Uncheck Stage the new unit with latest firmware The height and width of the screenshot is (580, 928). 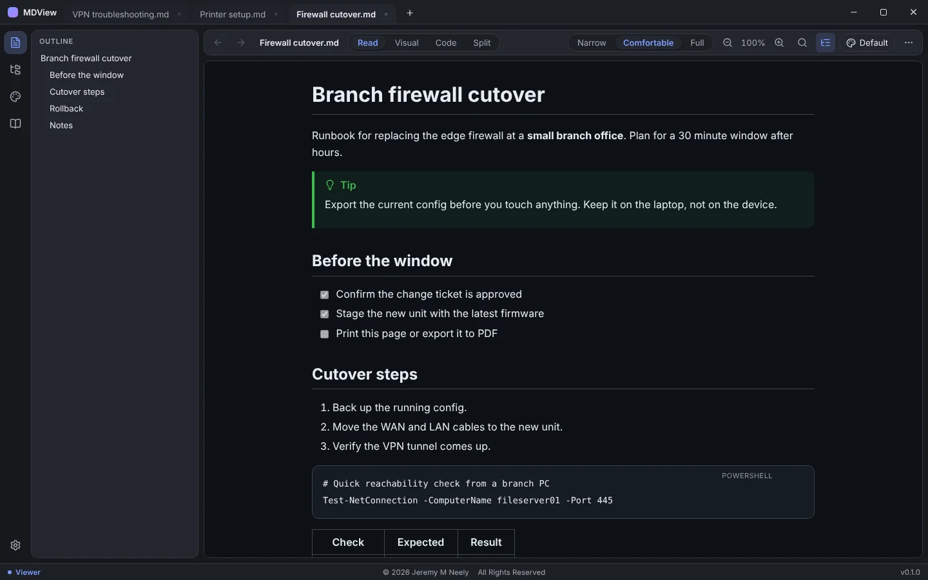coord(324,314)
